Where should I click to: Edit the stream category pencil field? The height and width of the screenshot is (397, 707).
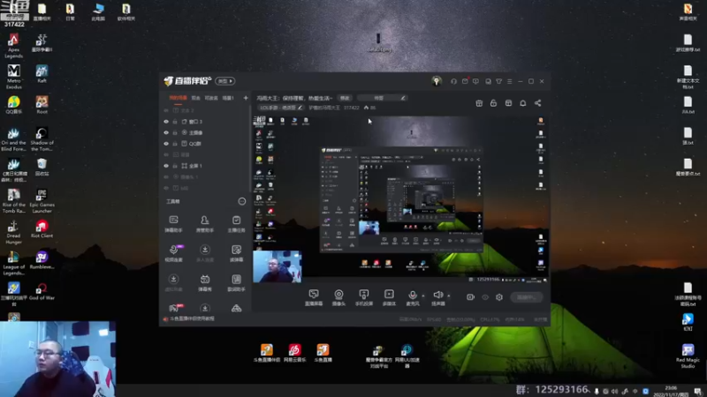point(280,108)
